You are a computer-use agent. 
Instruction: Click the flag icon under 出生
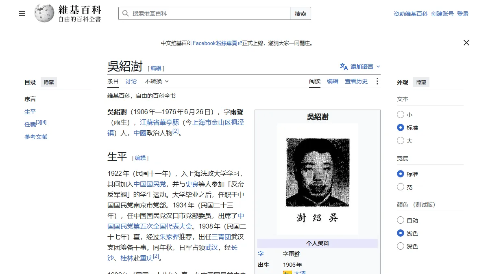point(288,272)
